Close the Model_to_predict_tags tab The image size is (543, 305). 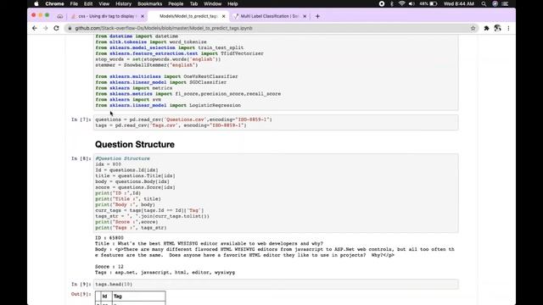pos(224,16)
